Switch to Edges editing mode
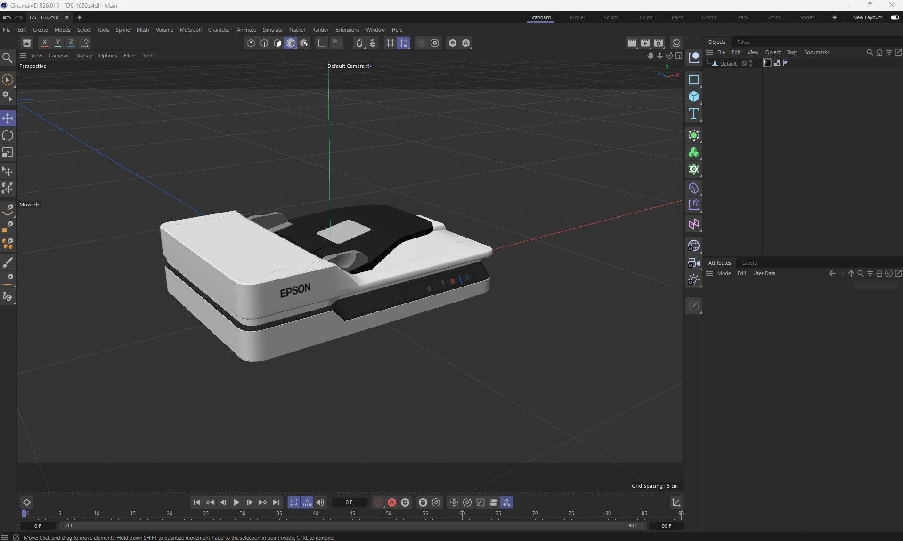The height and width of the screenshot is (541, 903). click(264, 43)
